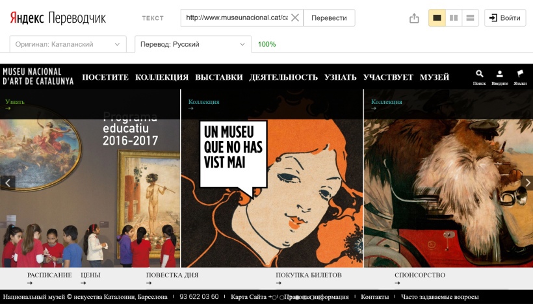Switch to single-pane full view mode
The image size is (533, 304).
click(437, 18)
